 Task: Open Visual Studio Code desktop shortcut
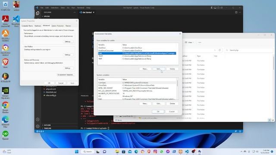click(x=16, y=21)
